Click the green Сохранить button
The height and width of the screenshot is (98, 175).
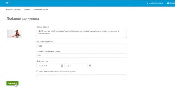(x=12, y=83)
